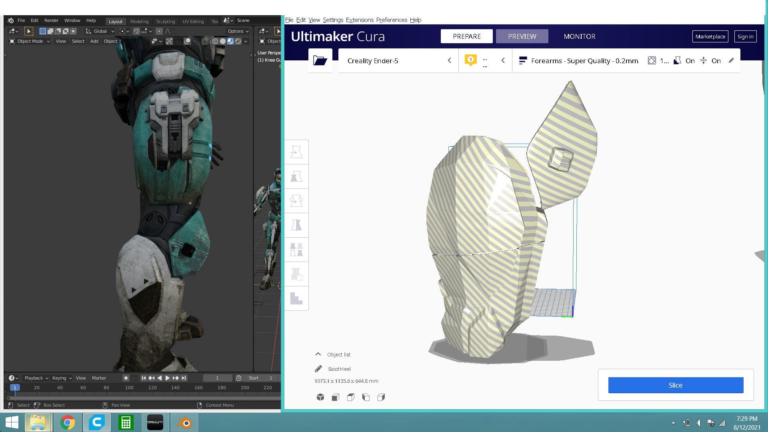Click the current frame number field in the timeline
The height and width of the screenshot is (432, 768).
217,378
